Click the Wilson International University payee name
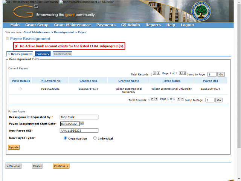Screen dimensions: 241x181 172,89
